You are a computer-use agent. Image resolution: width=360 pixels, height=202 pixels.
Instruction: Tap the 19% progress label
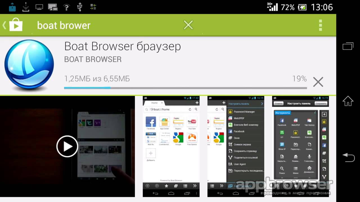[300, 79]
